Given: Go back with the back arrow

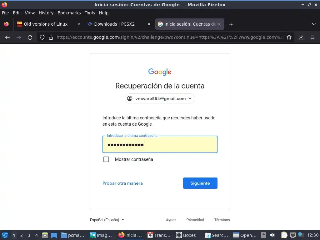Looking at the screenshot, I should click(x=7, y=37).
